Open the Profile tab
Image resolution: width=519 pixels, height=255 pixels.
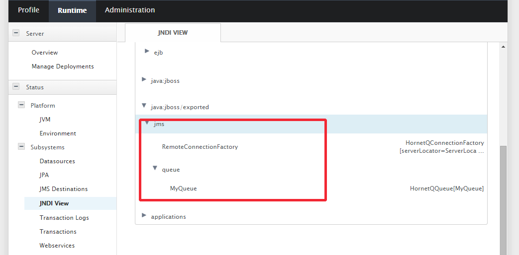(28, 10)
